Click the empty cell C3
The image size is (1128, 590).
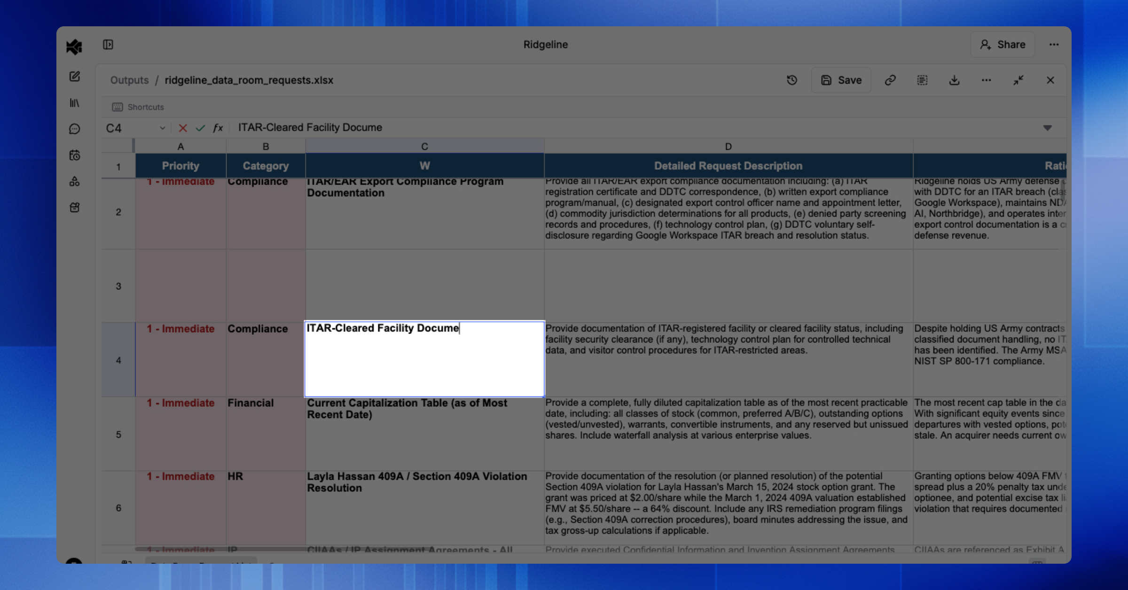point(424,286)
